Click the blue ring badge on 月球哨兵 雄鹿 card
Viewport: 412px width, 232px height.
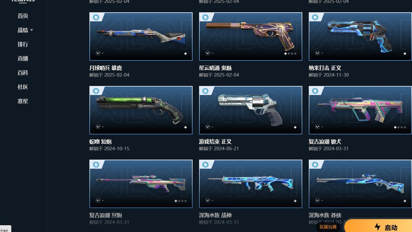click(96, 17)
